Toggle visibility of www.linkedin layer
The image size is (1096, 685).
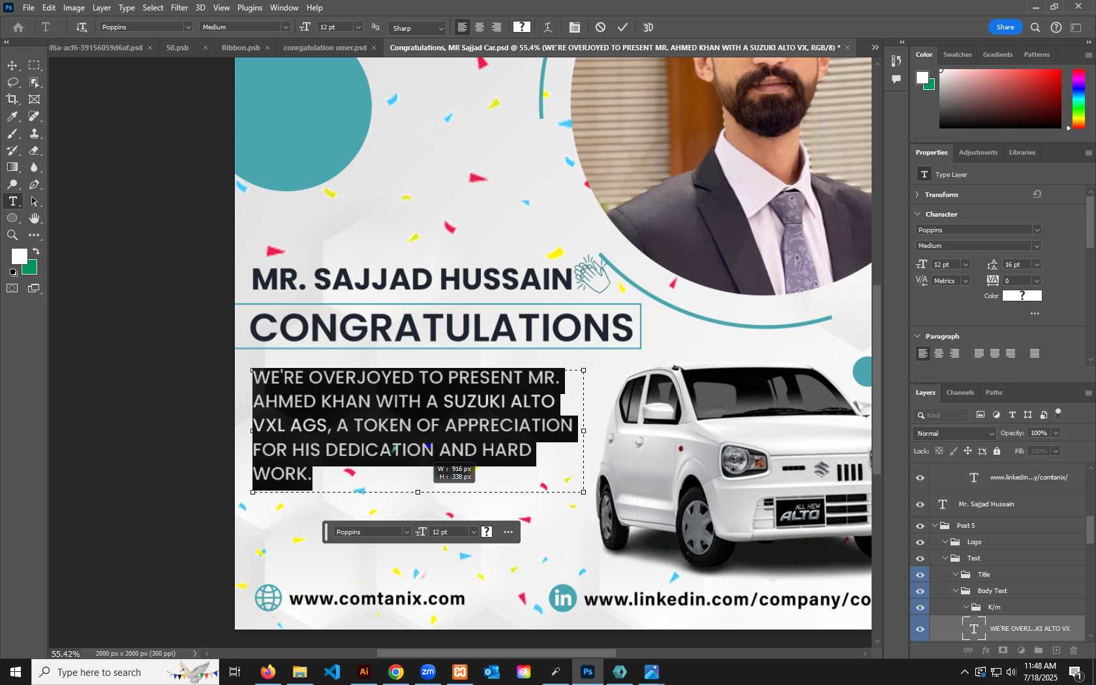920,478
